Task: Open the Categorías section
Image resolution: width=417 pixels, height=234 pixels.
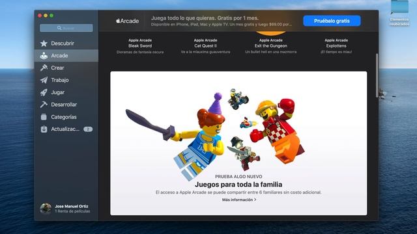Action: coord(66,117)
